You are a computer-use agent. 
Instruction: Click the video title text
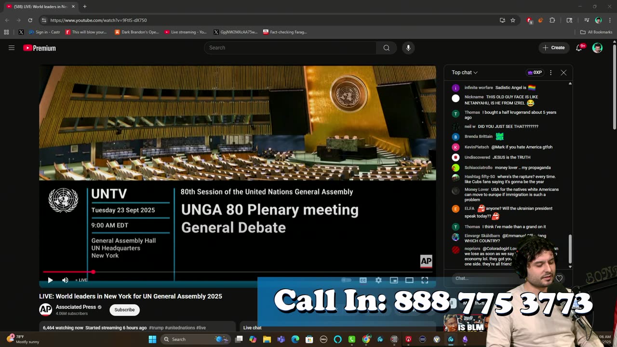(131, 296)
